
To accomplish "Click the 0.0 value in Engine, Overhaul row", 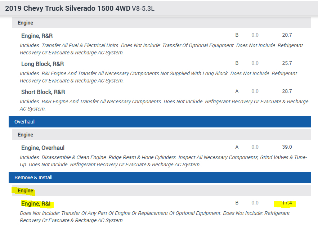I will 255,147.
